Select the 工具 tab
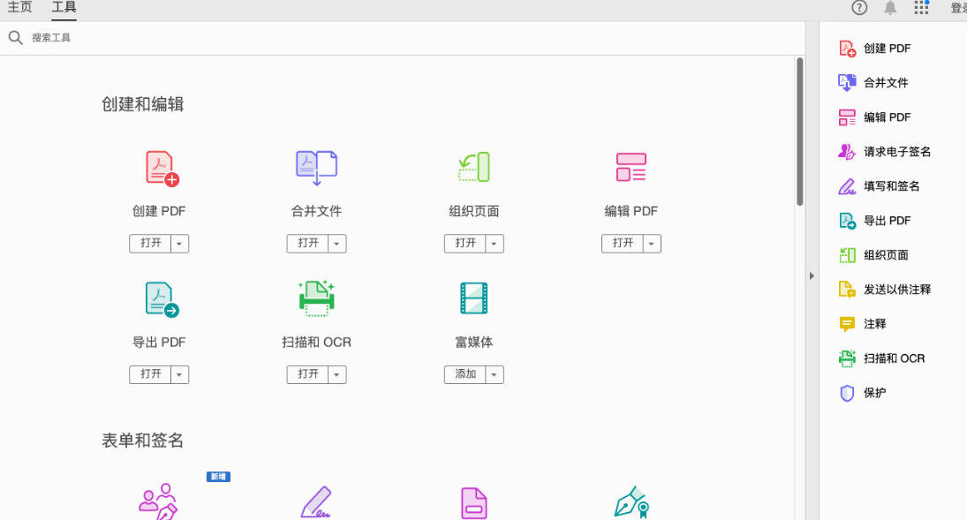 pos(64,8)
